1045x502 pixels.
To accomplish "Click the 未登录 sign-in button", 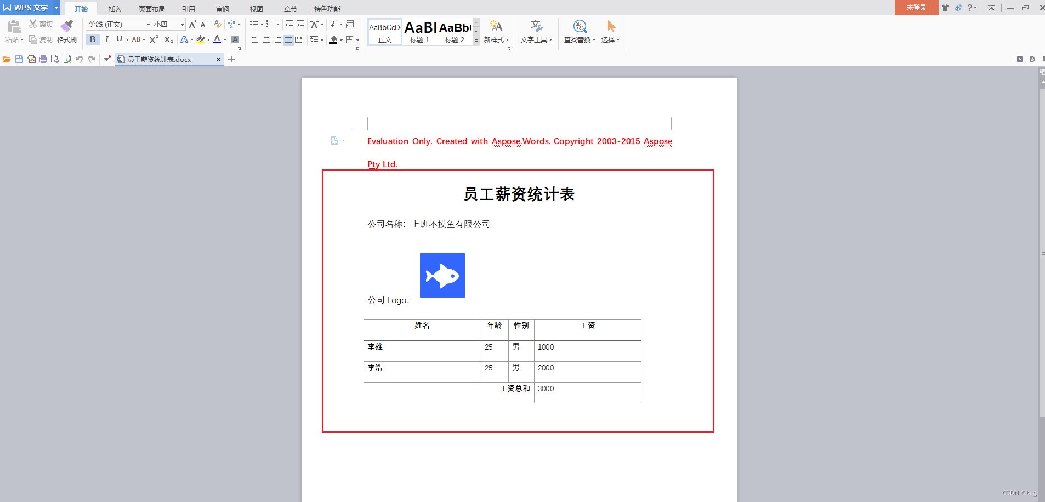I will [916, 8].
